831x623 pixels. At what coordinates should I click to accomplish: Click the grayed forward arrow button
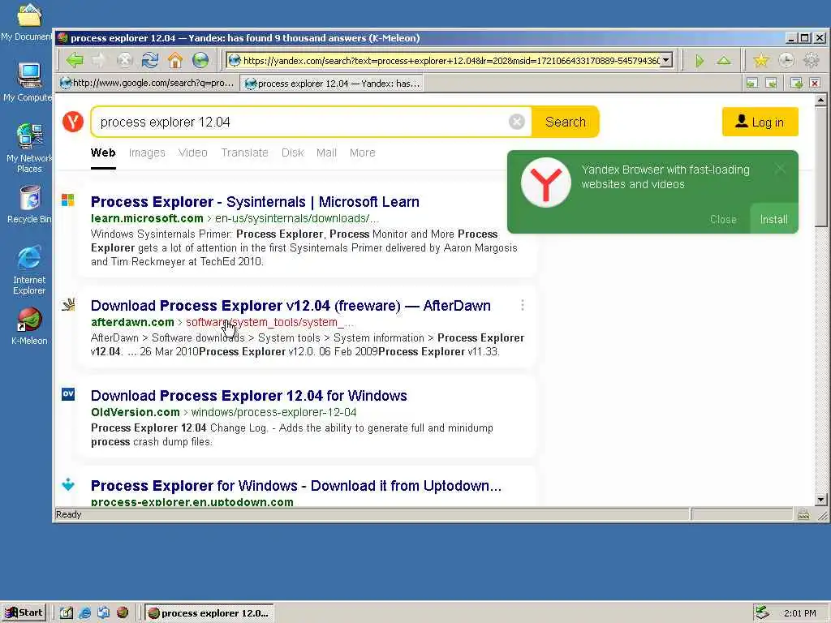click(x=99, y=60)
